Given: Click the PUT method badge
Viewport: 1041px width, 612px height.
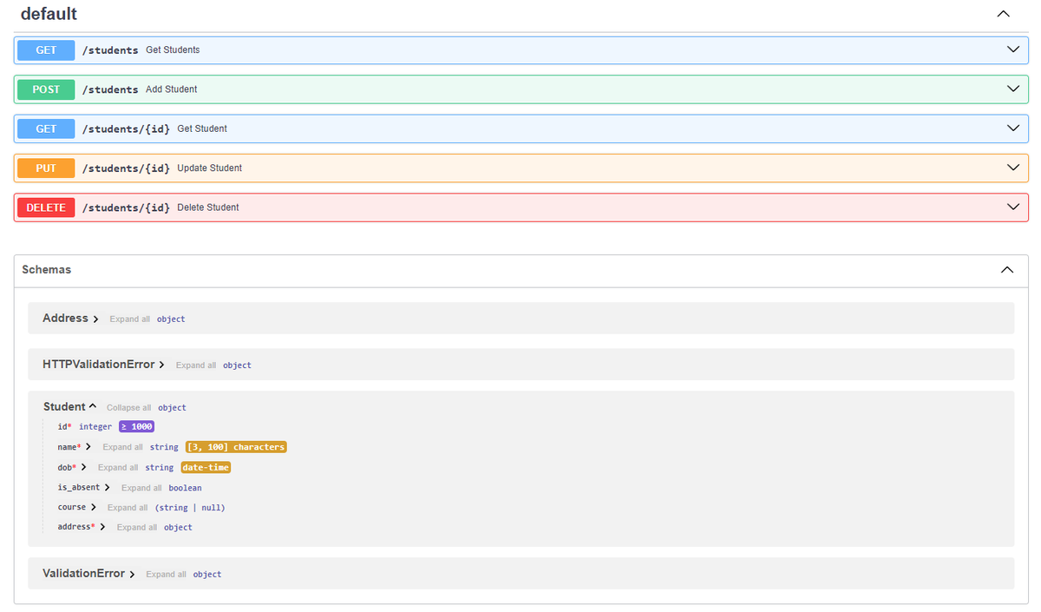Looking at the screenshot, I should pos(46,168).
